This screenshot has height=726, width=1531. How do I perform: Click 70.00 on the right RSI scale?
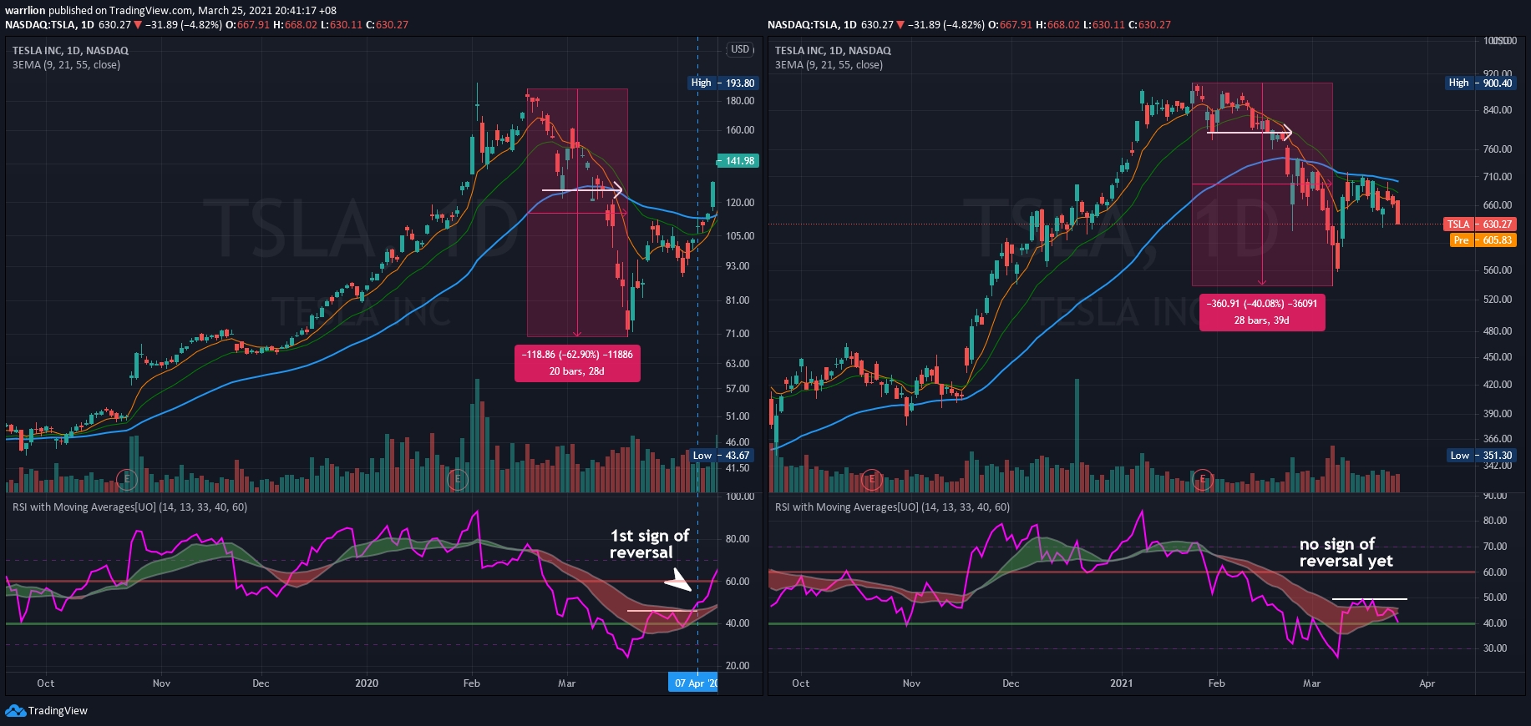(x=1495, y=547)
